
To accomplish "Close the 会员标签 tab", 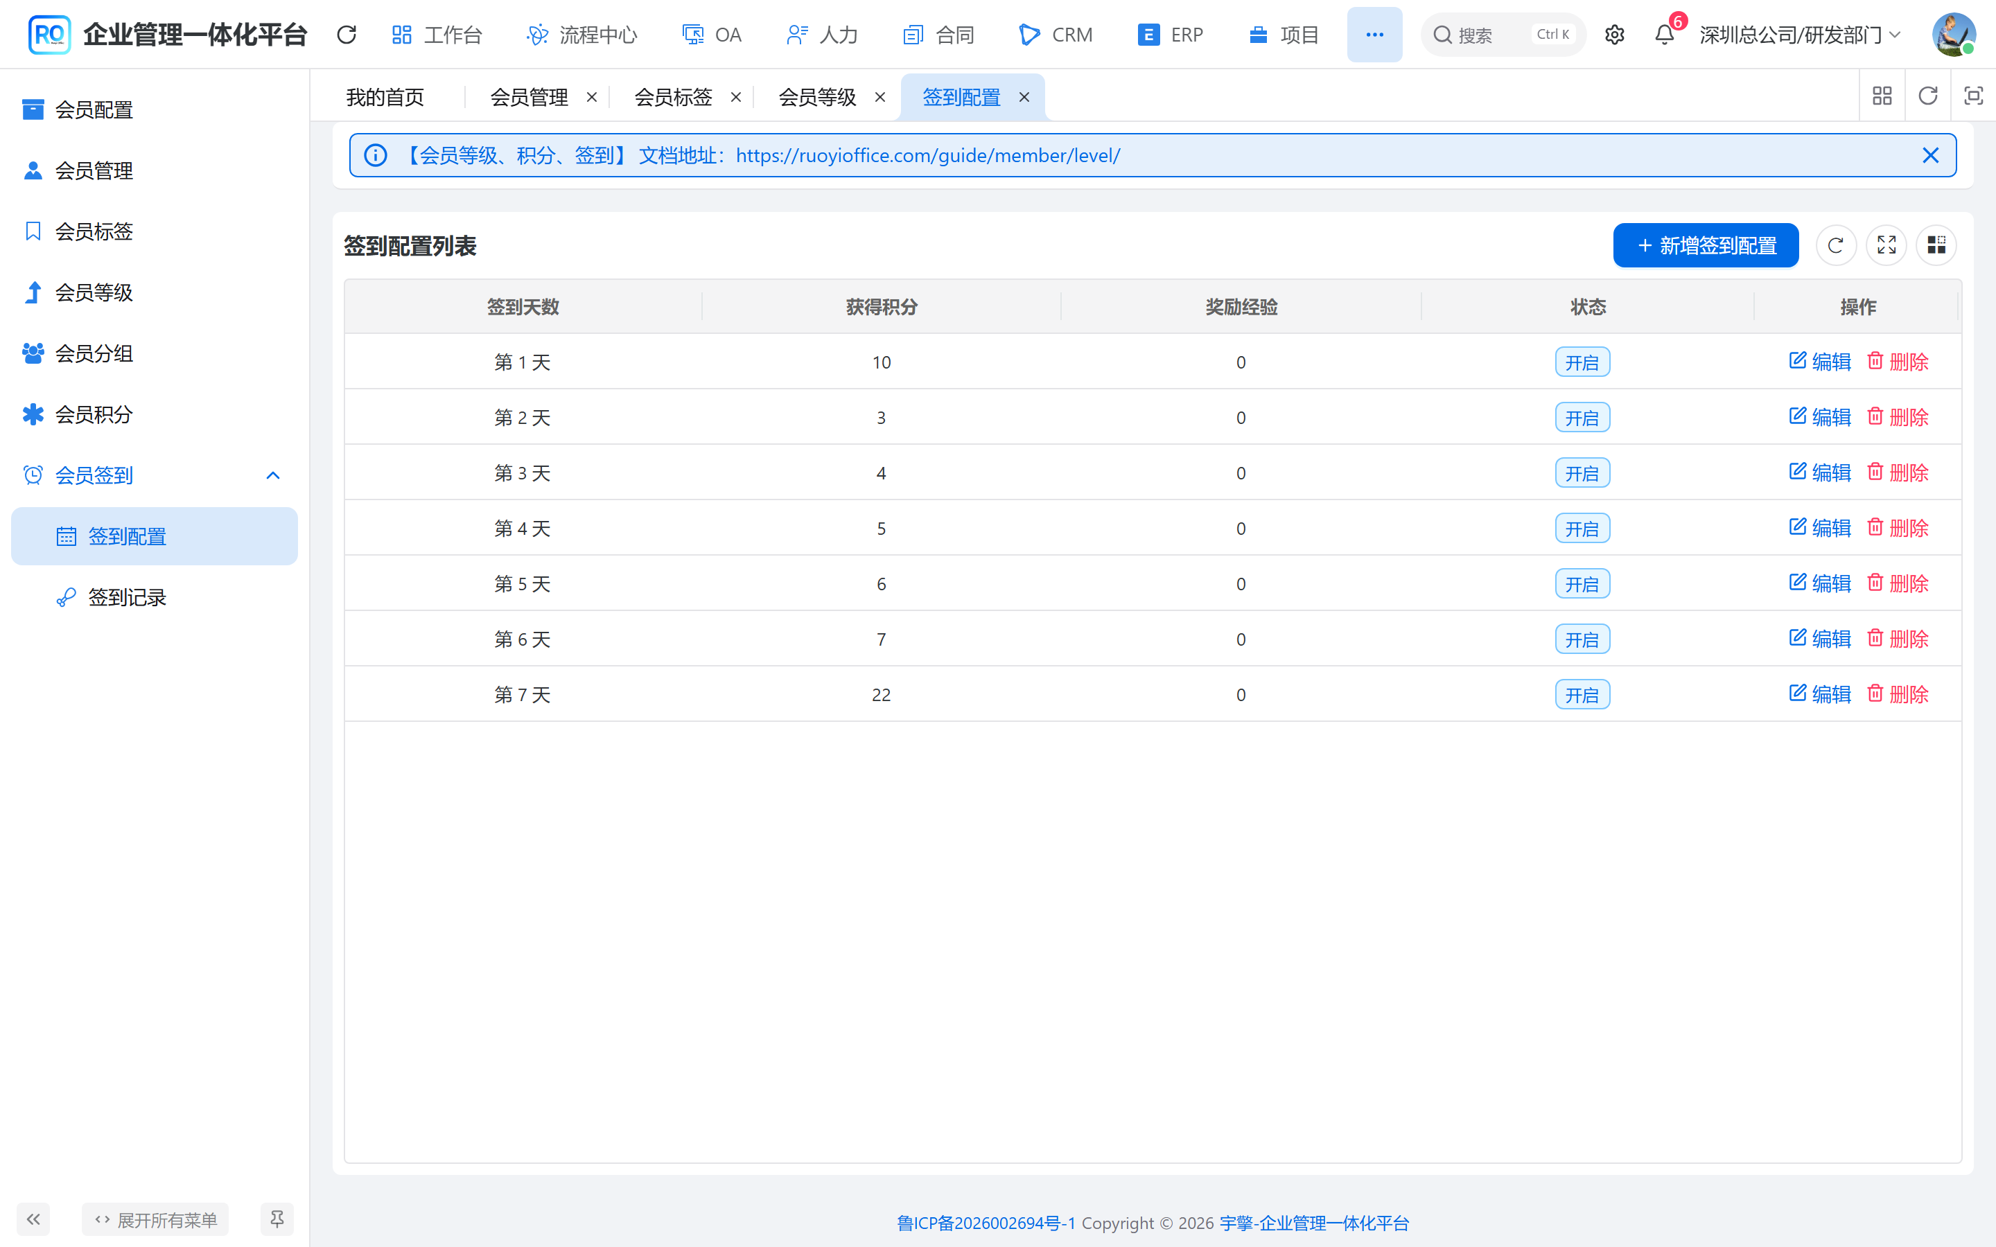I will pyautogui.click(x=736, y=97).
